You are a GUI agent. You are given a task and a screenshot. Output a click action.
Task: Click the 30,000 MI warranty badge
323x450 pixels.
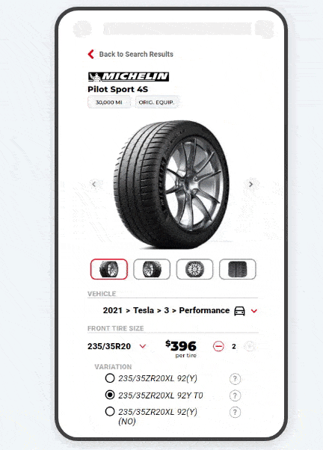click(109, 102)
